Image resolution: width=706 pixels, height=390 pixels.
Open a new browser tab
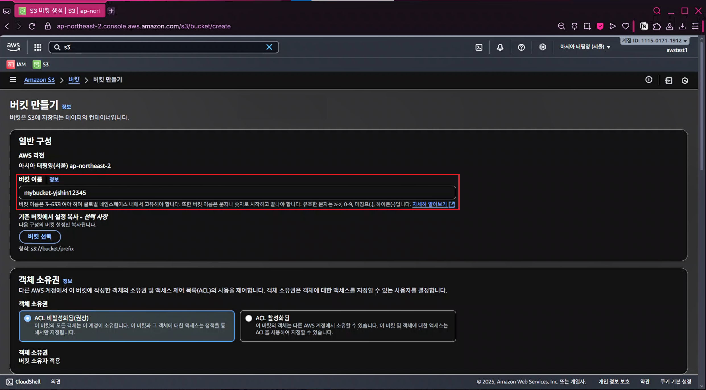pos(111,11)
